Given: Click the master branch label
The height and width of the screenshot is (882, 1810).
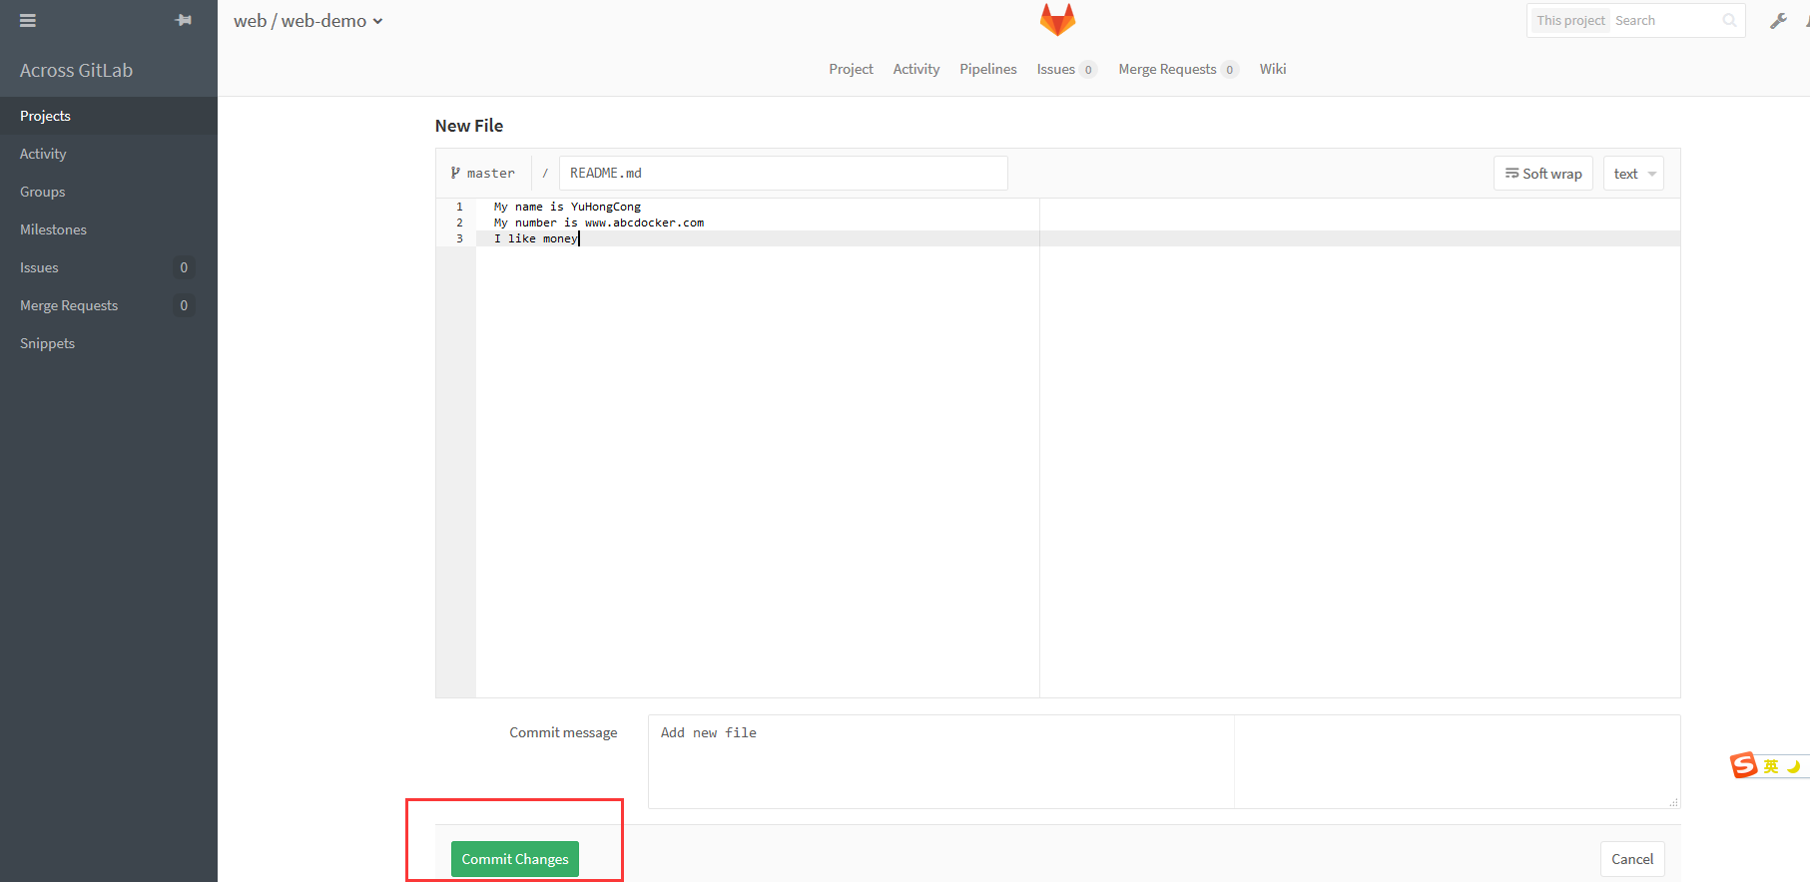Looking at the screenshot, I should click(483, 173).
